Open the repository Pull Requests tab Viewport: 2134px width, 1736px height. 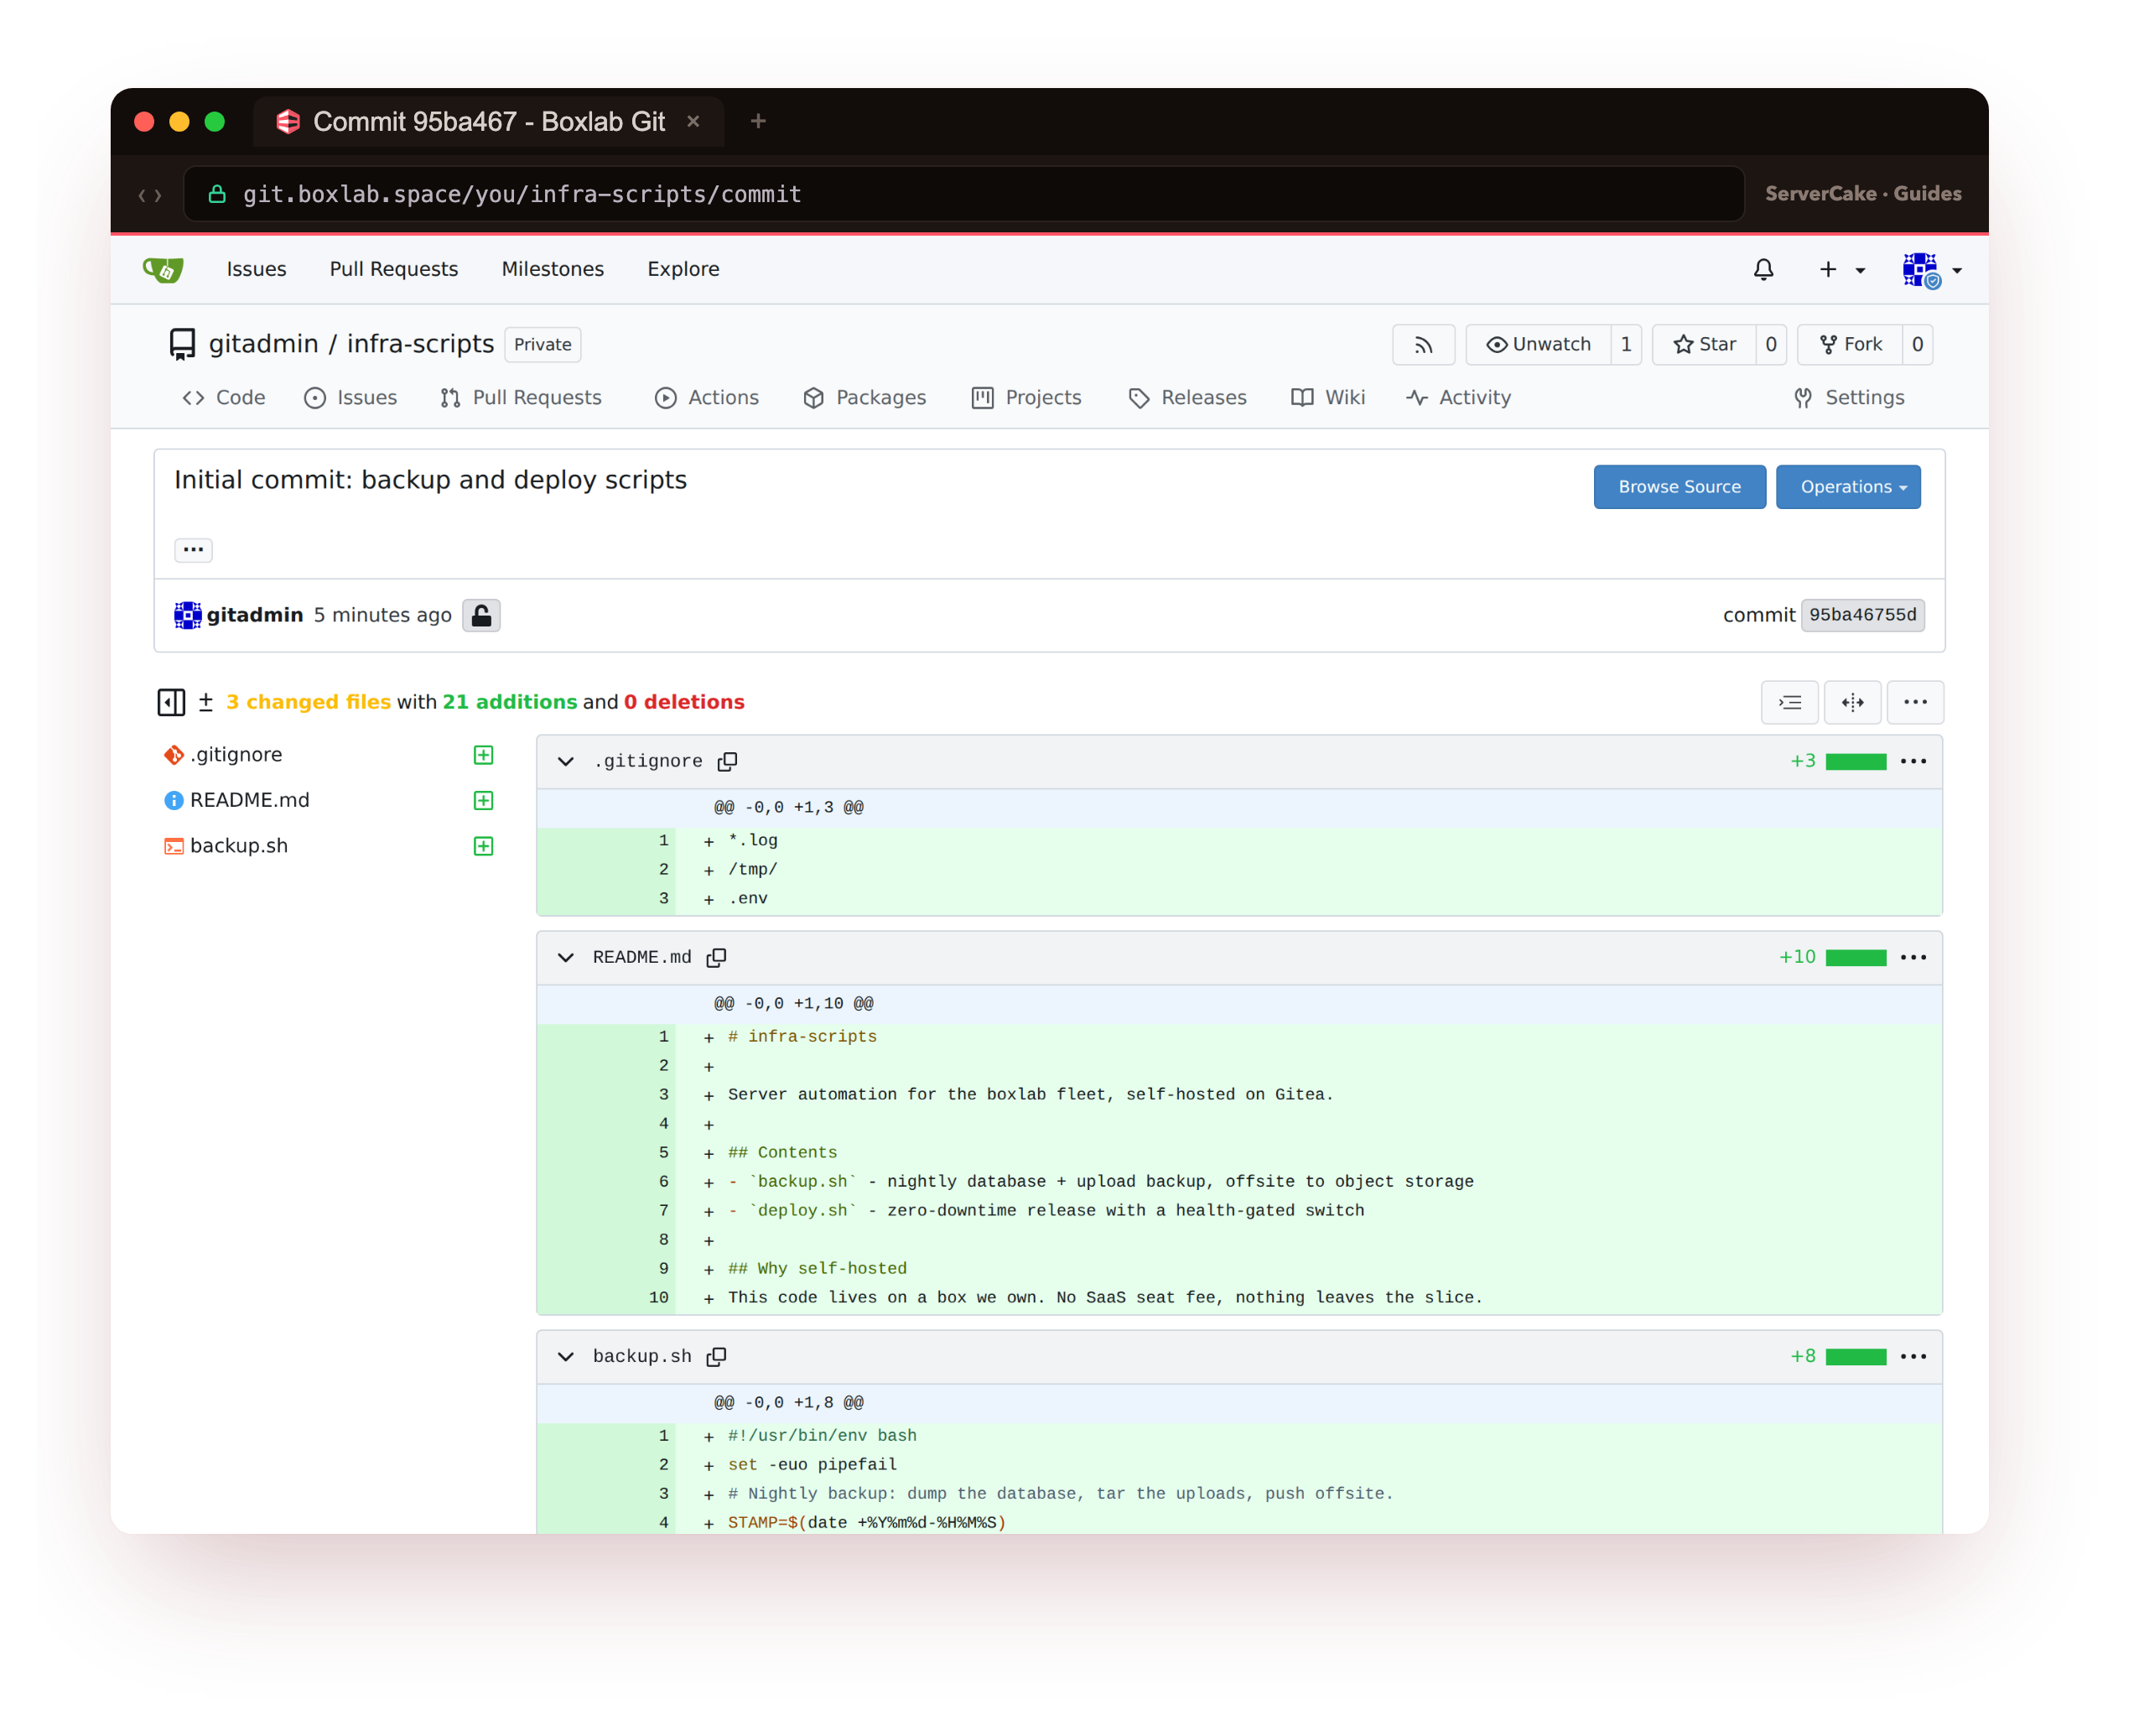click(521, 398)
